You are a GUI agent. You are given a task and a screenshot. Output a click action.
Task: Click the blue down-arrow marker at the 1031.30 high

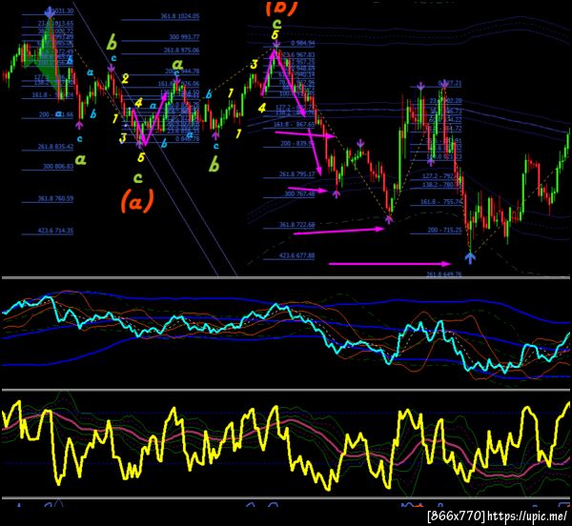pos(50,12)
